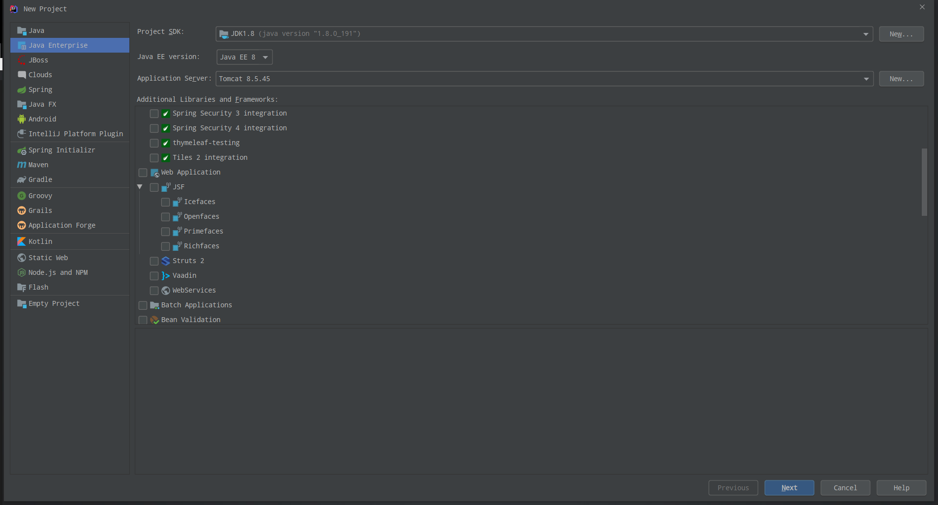
Task: Click the IntelliJ Platform Plugin icon
Action: tap(22, 134)
